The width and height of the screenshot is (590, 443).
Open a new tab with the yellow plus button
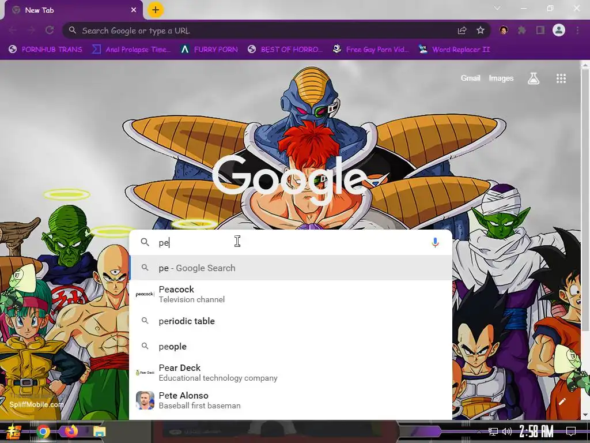[x=156, y=10]
